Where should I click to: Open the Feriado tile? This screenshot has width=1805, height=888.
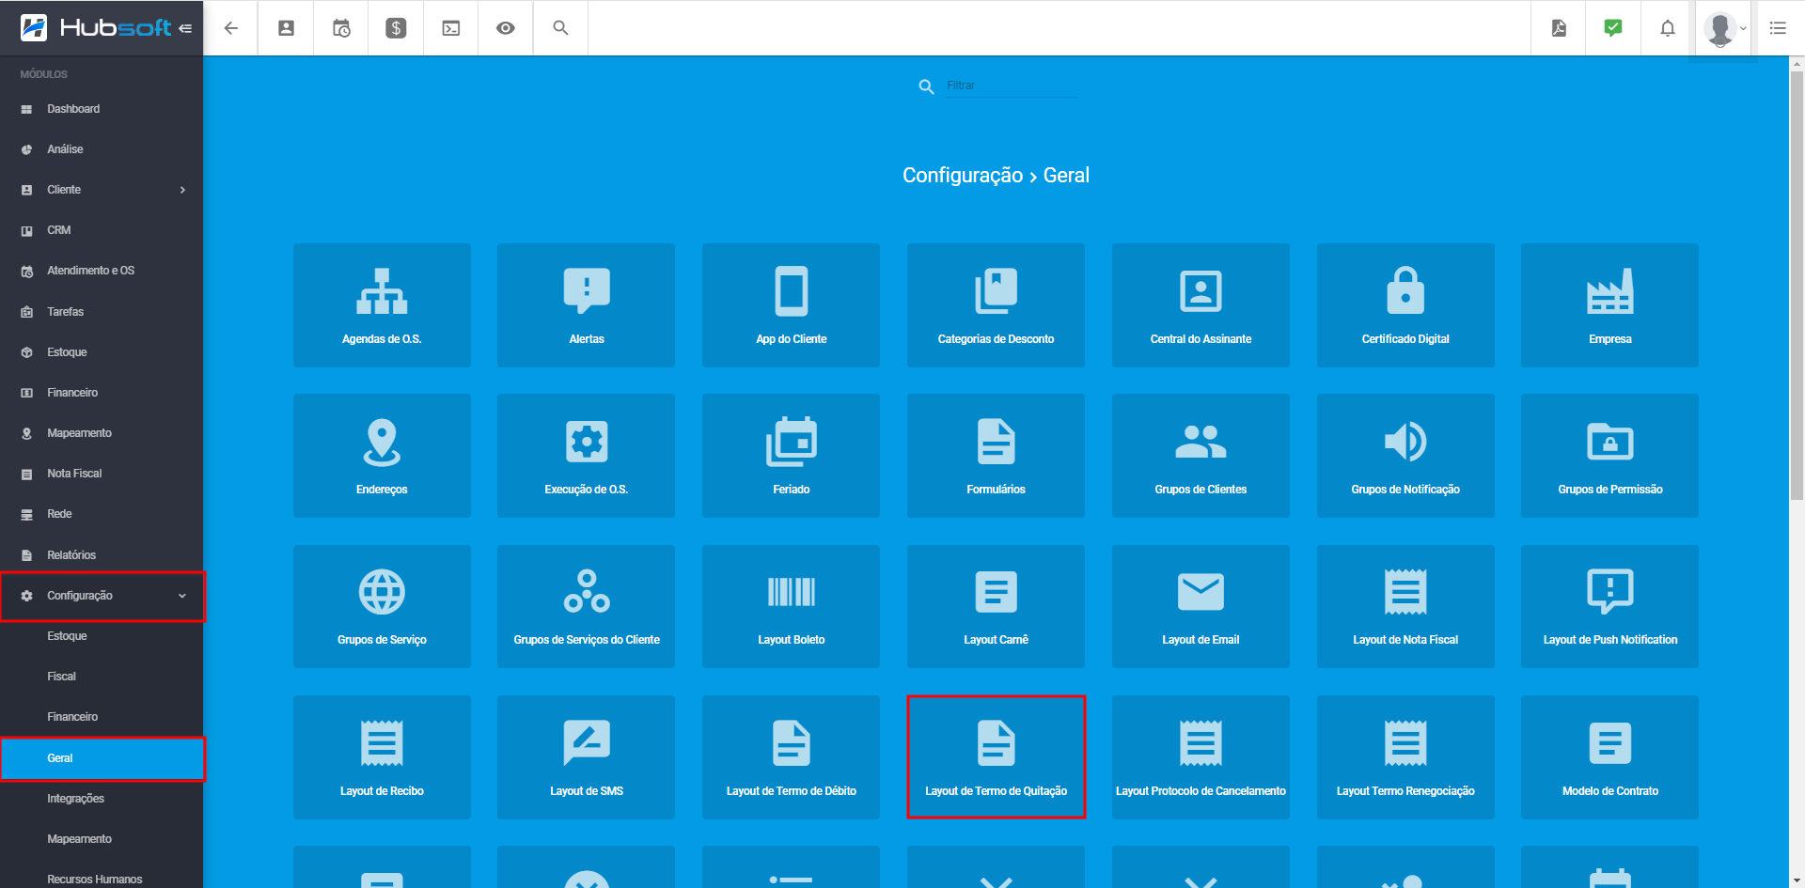click(x=791, y=456)
